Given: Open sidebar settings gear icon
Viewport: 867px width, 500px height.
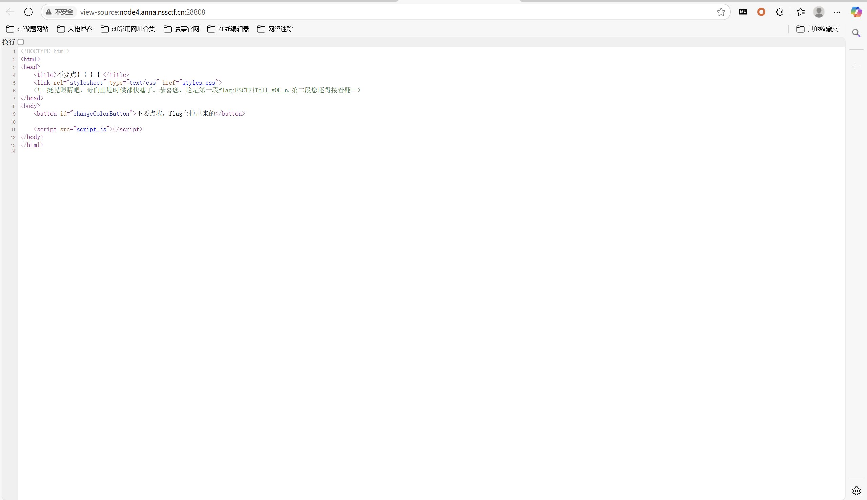Looking at the screenshot, I should (856, 491).
